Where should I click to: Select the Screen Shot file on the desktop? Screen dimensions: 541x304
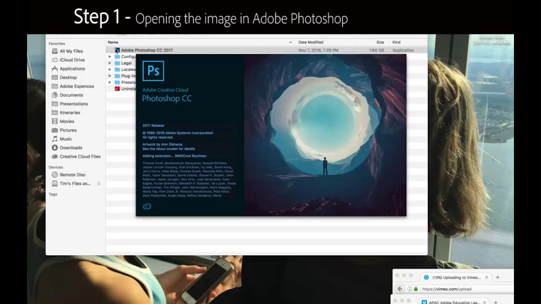point(492,40)
